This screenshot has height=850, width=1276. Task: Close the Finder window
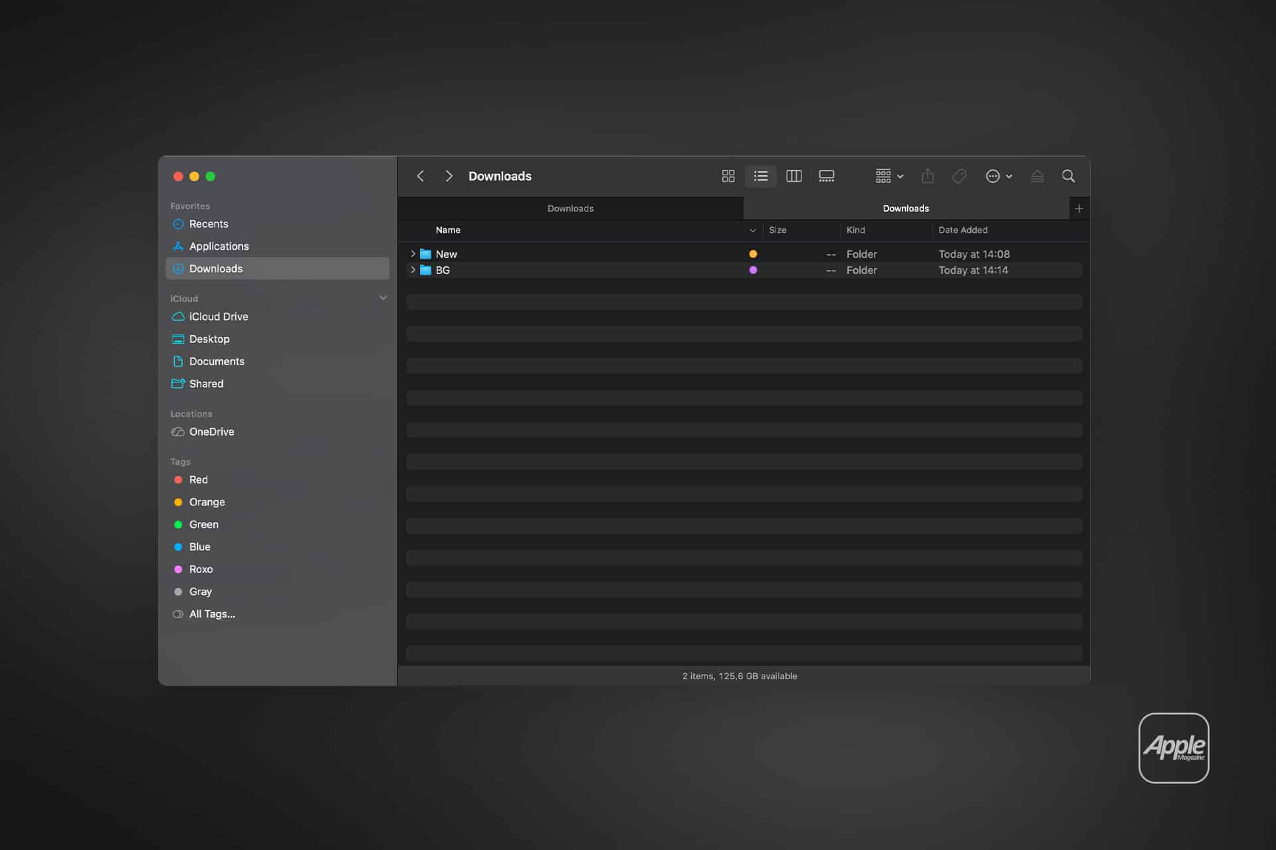click(178, 177)
